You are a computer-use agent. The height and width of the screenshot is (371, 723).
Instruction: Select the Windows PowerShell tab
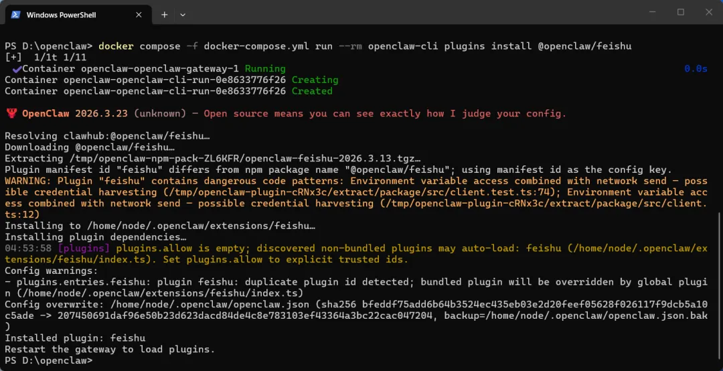pos(78,15)
